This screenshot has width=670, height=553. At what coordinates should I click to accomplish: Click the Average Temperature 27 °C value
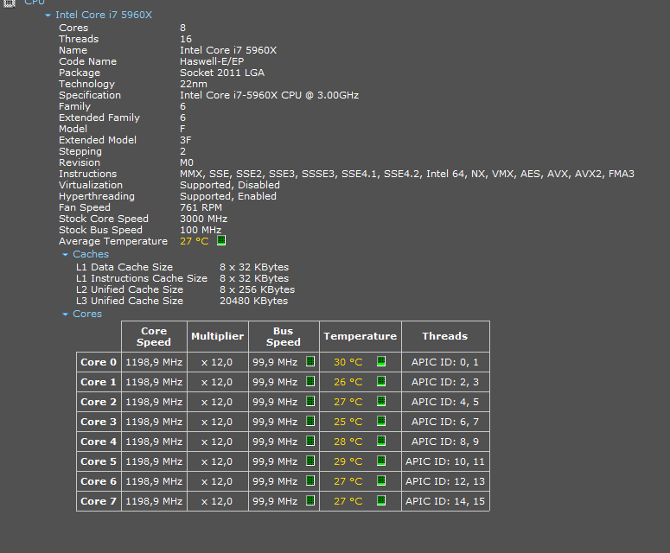195,241
